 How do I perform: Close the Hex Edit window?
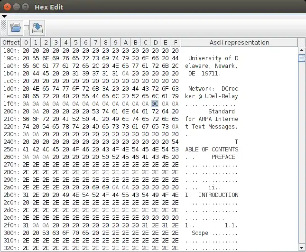7,7
